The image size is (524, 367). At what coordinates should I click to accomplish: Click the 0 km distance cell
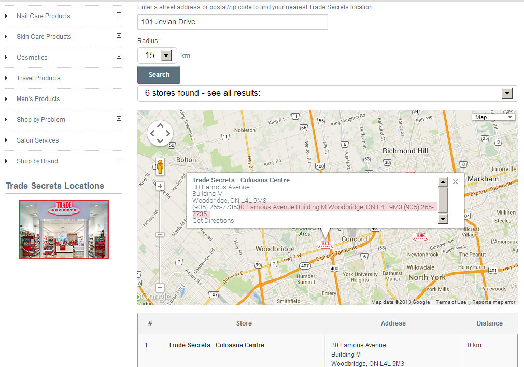(x=475, y=345)
